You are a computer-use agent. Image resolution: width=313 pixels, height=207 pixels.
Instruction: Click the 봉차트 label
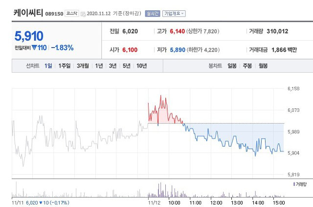215,66
